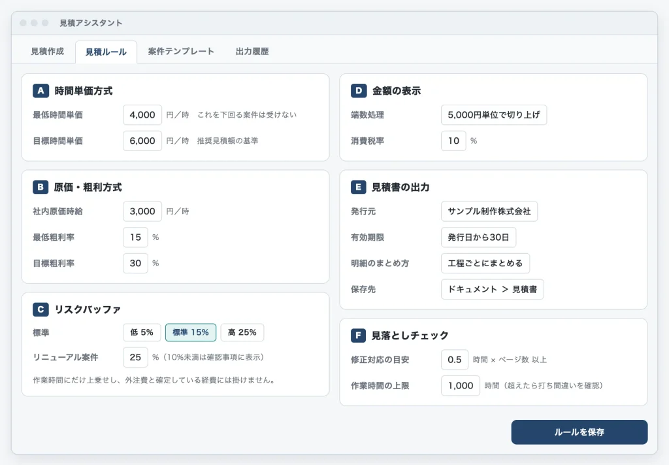Viewport: 669px width, 465px height.
Task: Select the 標準 15% risk buffer option
Action: click(x=191, y=333)
